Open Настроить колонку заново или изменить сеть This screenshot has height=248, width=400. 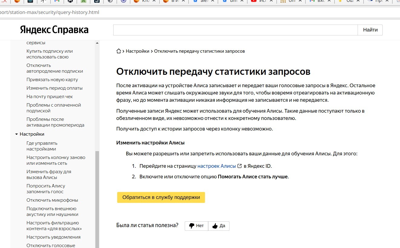click(56, 160)
